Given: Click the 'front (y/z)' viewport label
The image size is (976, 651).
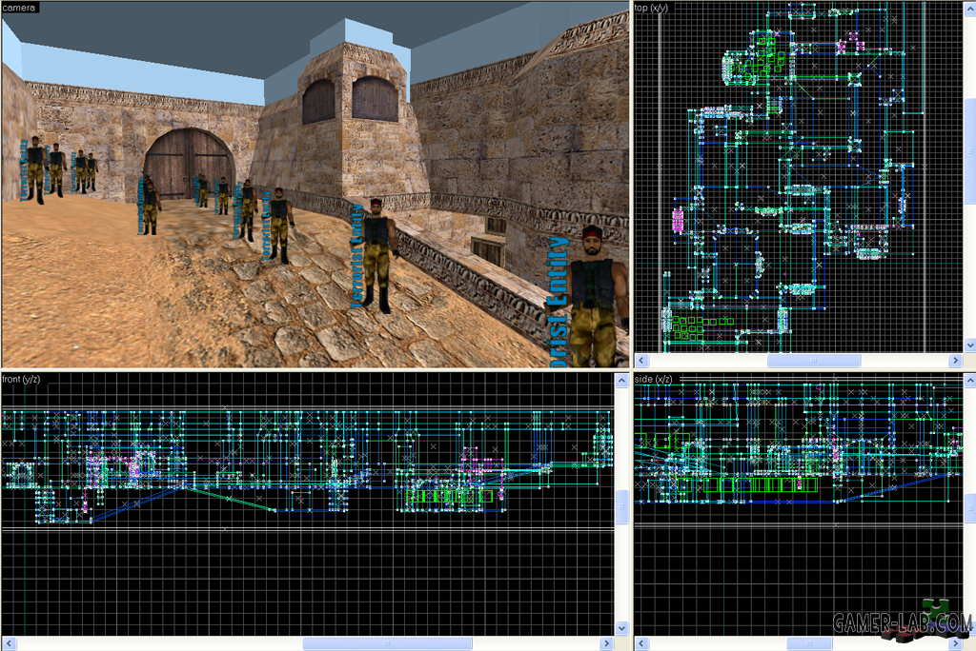Looking at the screenshot, I should tap(21, 379).
